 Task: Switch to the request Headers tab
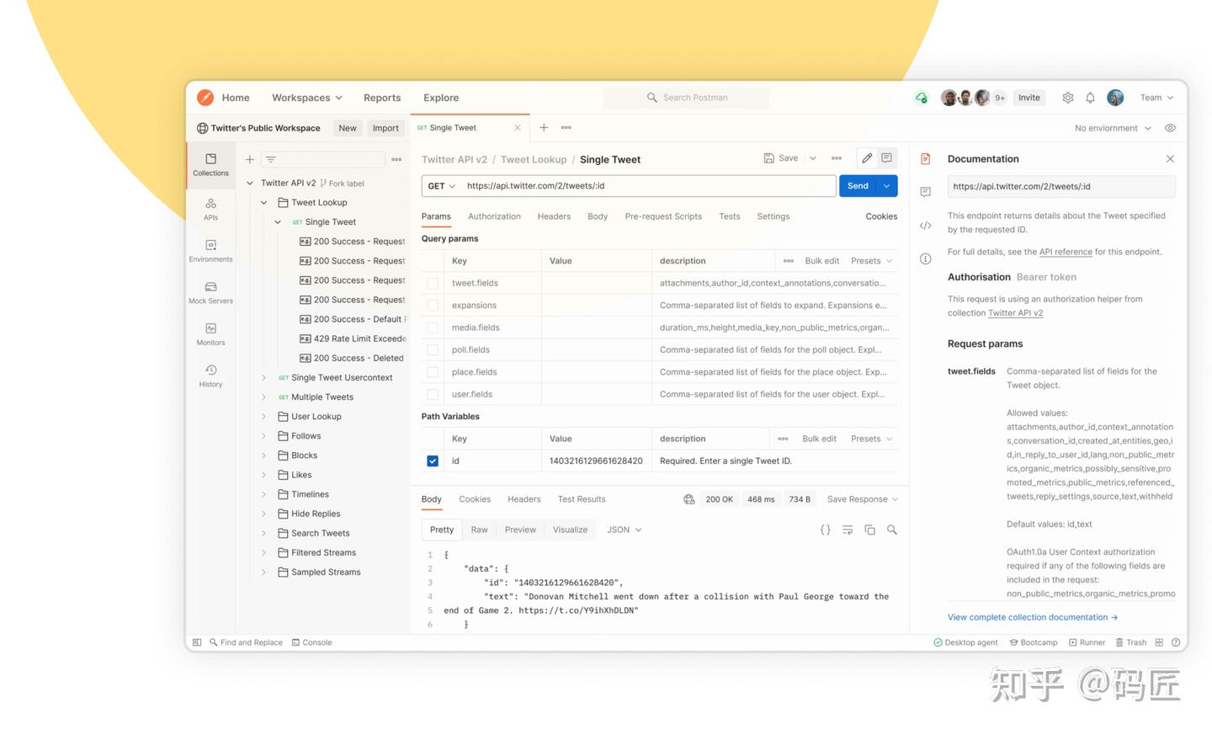[x=554, y=216]
